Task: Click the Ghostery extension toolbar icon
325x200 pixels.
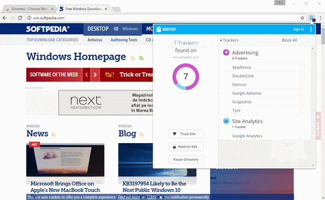Action: tap(312, 18)
